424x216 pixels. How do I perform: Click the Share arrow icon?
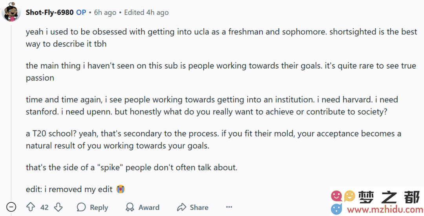(x=181, y=207)
